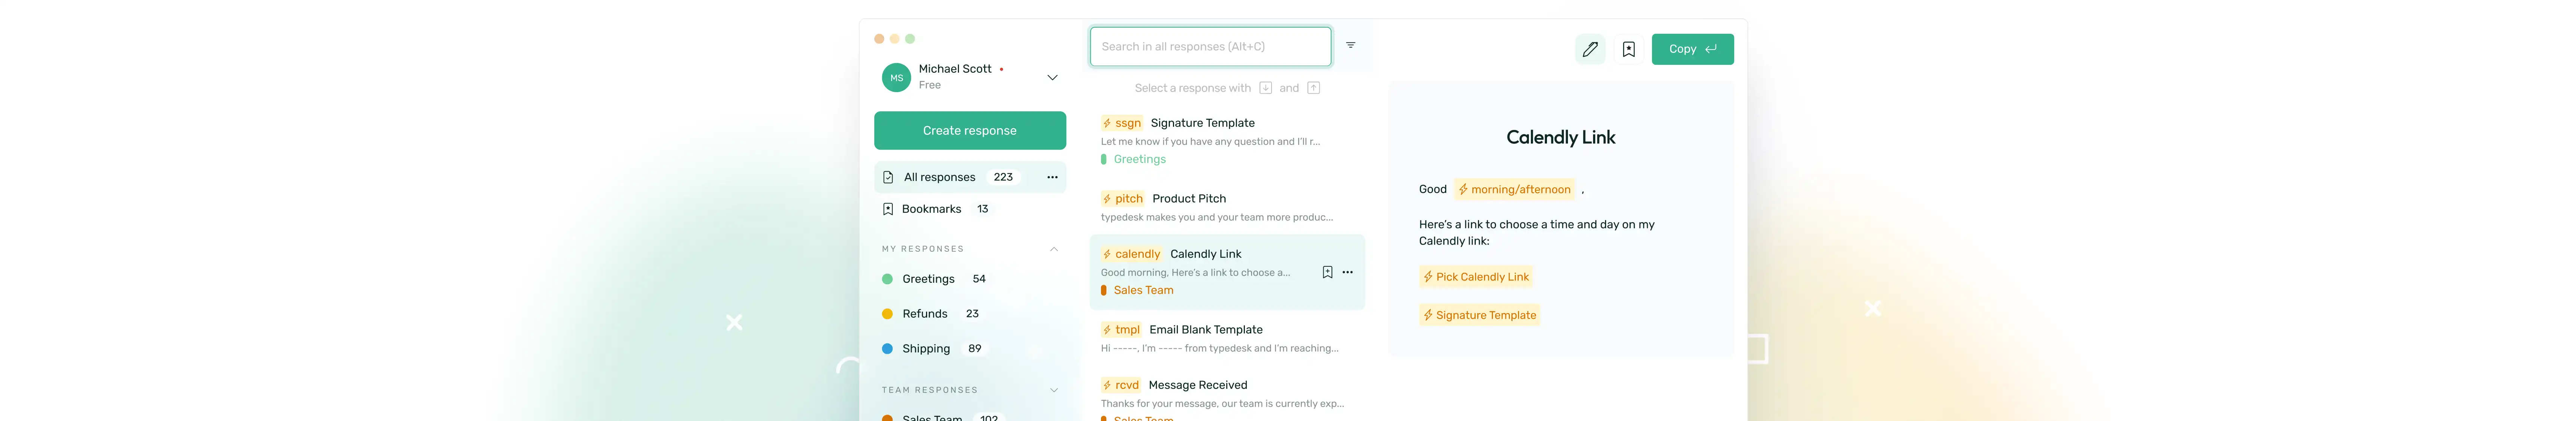Screen dimensions: 2576x421
Task: Click the Calendly Link preview title
Action: pyautogui.click(x=1560, y=138)
